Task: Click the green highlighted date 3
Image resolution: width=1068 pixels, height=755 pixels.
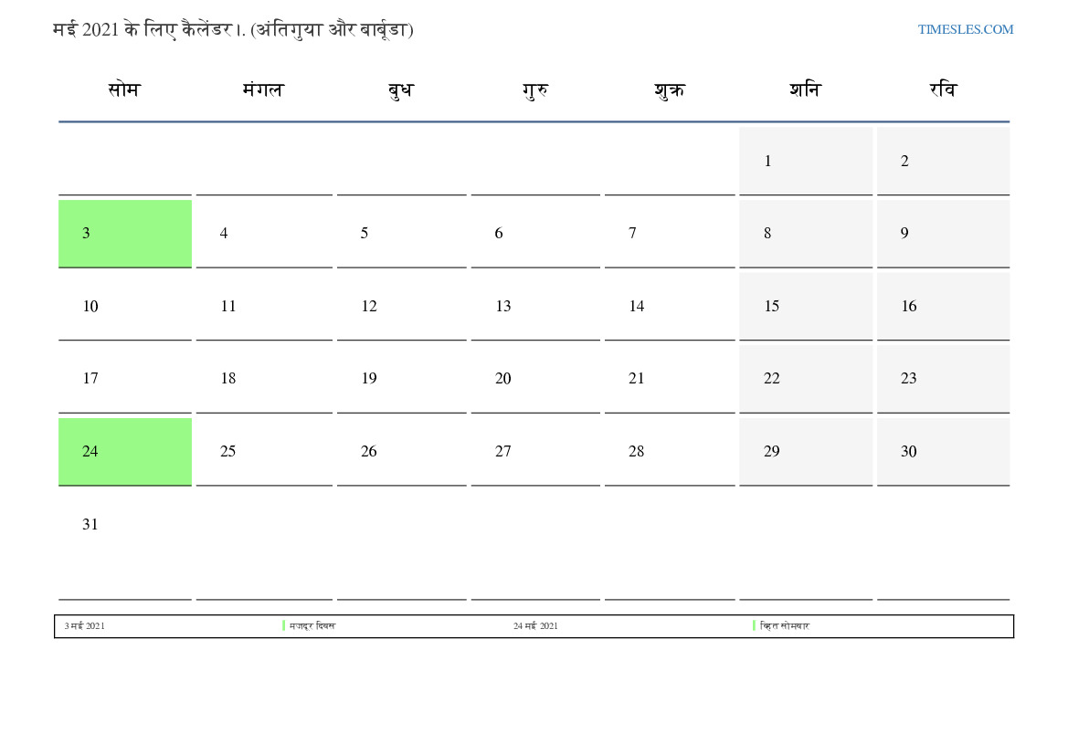Action: tap(124, 234)
